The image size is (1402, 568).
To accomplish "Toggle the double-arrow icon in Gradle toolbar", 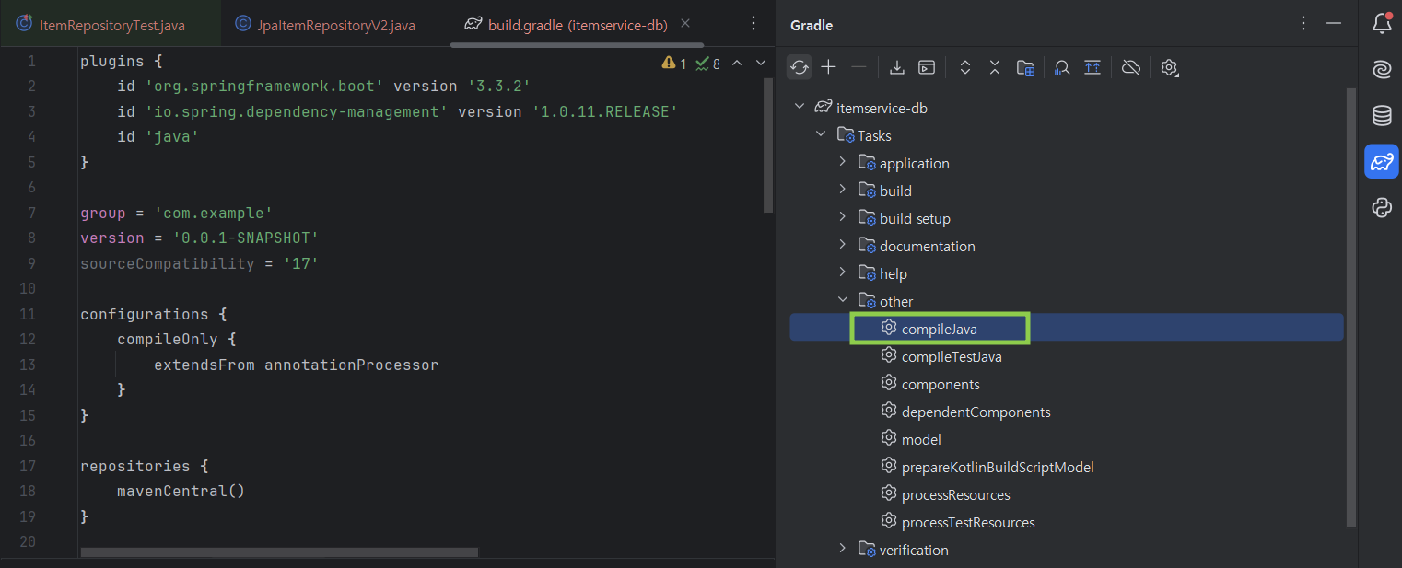I will [x=1092, y=67].
